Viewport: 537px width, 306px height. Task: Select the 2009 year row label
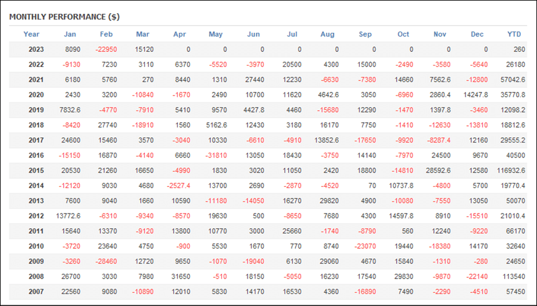(x=36, y=261)
